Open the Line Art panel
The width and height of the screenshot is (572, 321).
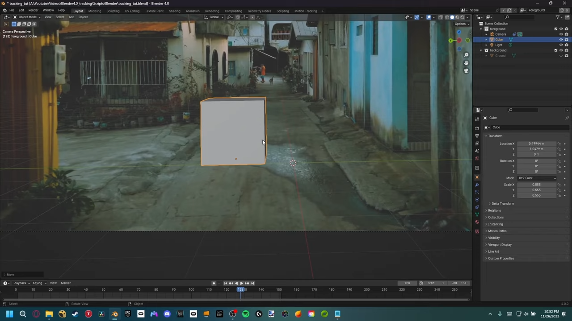pyautogui.click(x=493, y=251)
